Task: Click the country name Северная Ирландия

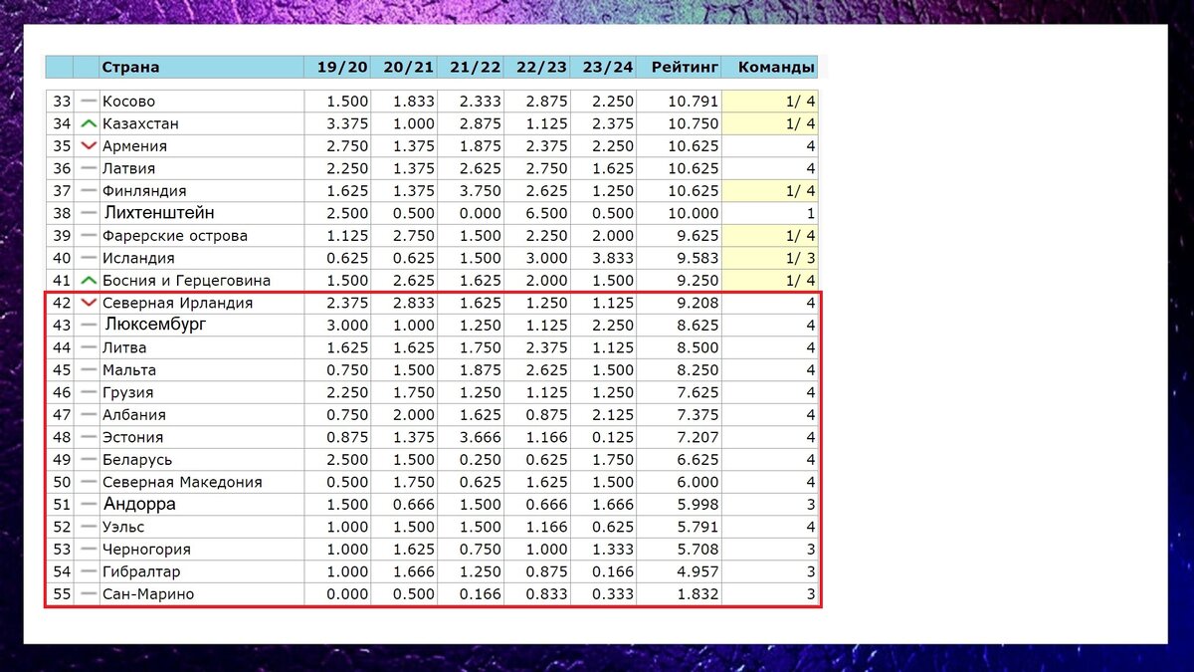Action: click(178, 304)
